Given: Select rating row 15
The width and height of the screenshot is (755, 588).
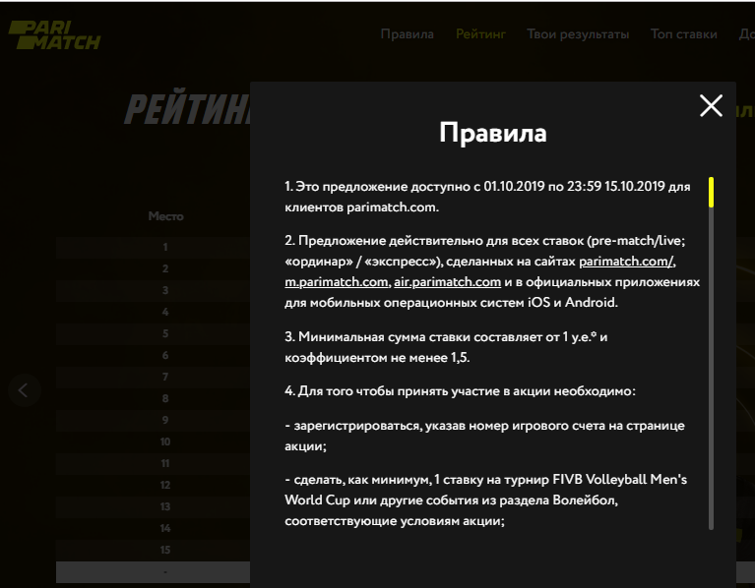Looking at the screenshot, I should pyautogui.click(x=154, y=550).
